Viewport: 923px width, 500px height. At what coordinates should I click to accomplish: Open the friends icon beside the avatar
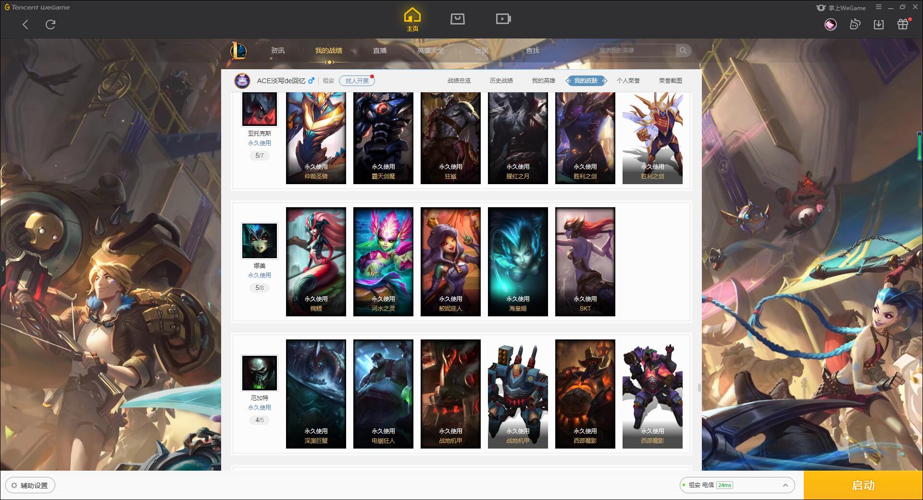coord(855,25)
